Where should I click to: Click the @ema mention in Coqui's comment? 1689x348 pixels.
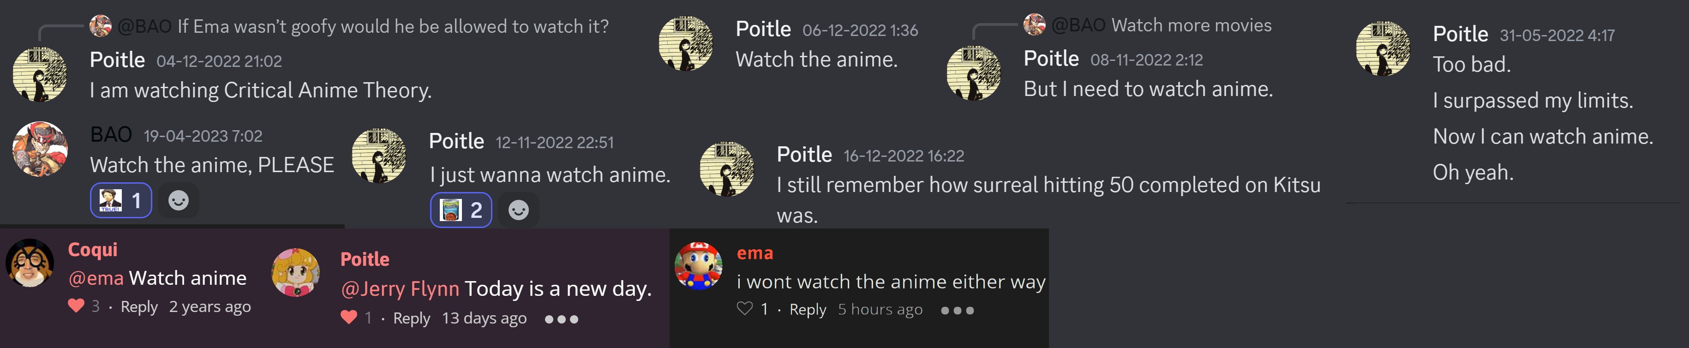tap(96, 278)
